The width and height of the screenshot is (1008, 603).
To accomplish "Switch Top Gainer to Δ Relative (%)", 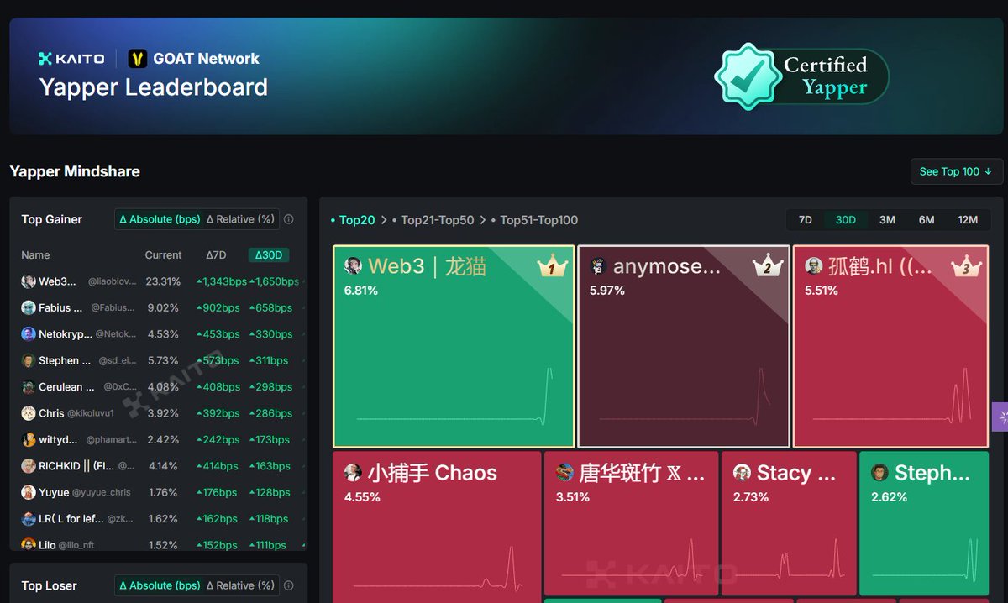I will [x=240, y=219].
